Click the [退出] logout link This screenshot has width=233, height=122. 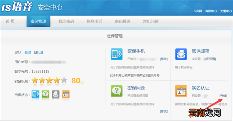[38, 52]
